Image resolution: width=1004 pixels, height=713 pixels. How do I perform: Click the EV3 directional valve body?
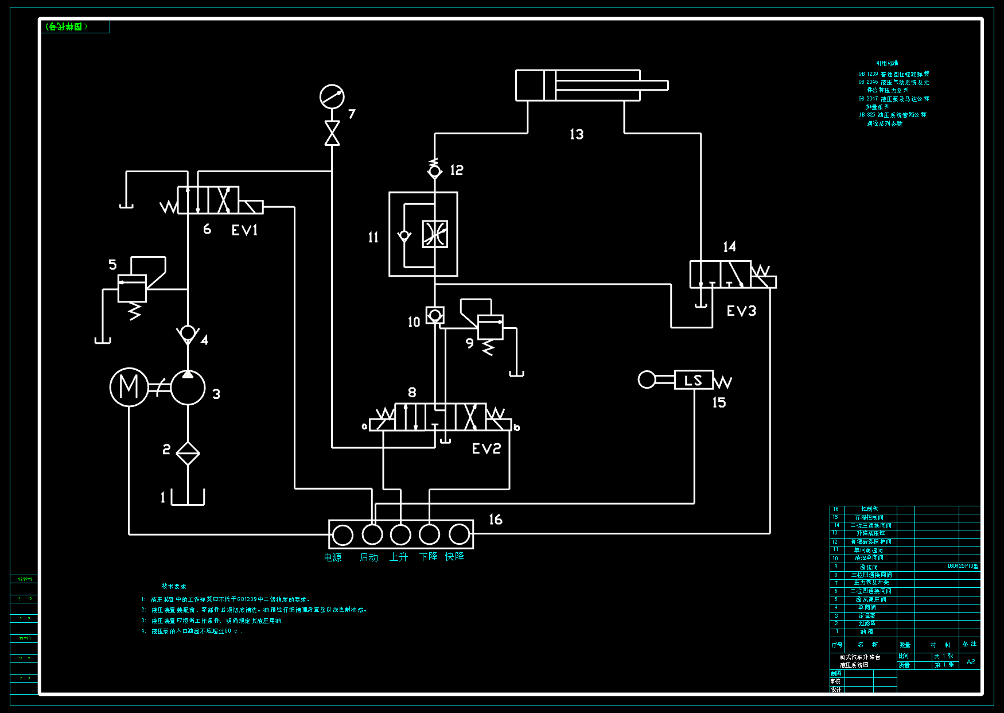721,274
